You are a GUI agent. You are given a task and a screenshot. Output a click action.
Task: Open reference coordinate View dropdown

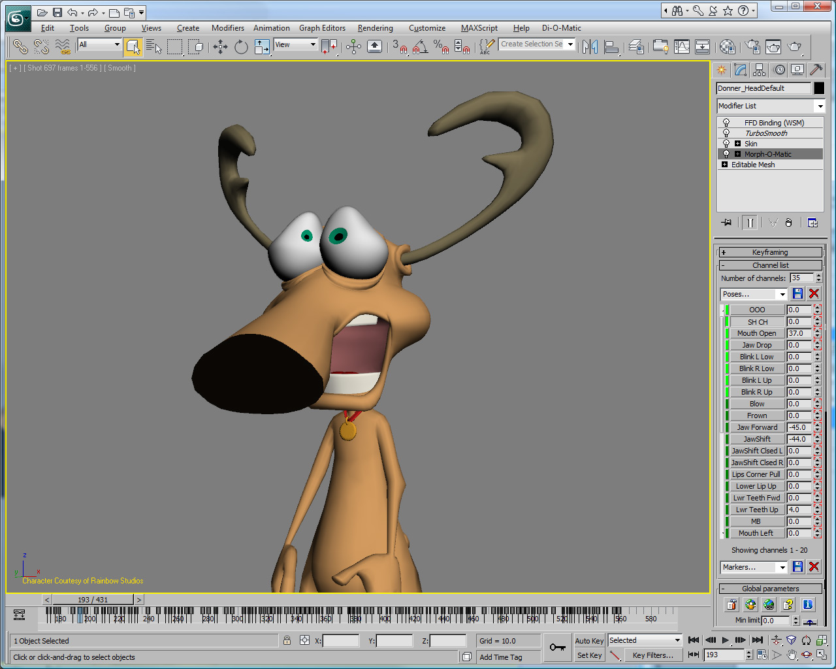[x=295, y=44]
